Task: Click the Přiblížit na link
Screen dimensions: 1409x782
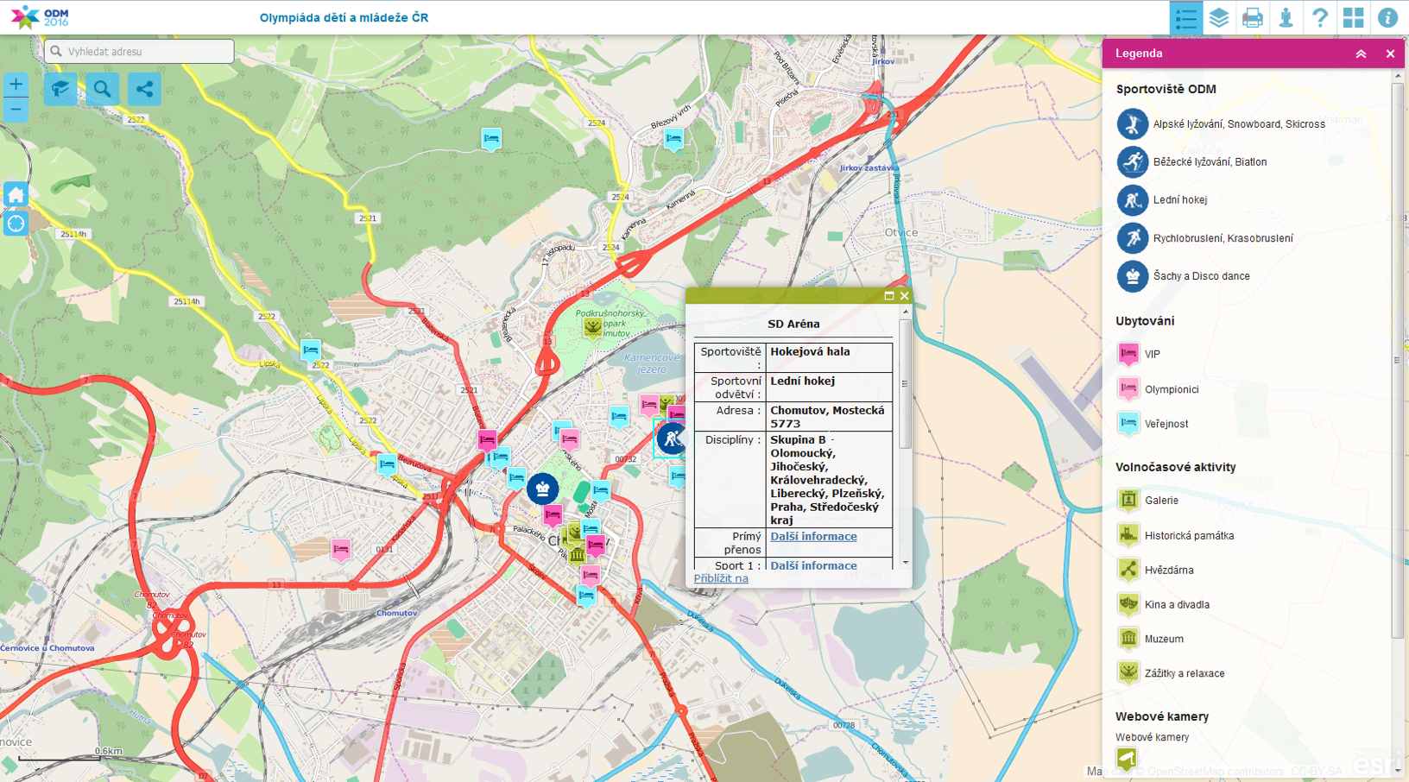Action: point(721,578)
